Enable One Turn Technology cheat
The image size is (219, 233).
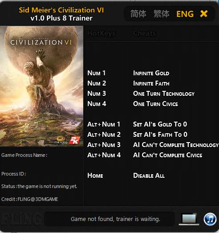(x=164, y=94)
